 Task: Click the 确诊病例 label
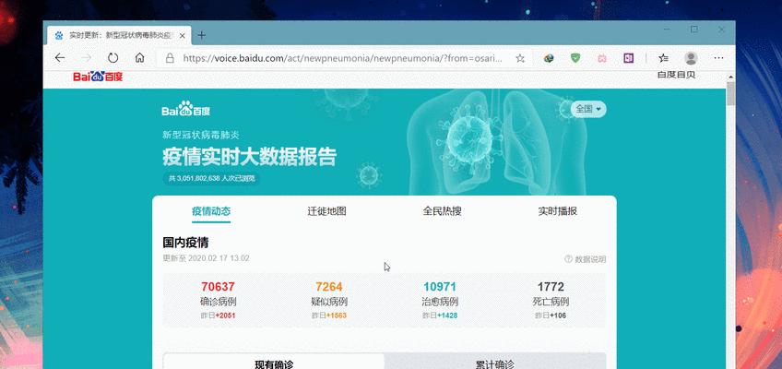pyautogui.click(x=218, y=302)
